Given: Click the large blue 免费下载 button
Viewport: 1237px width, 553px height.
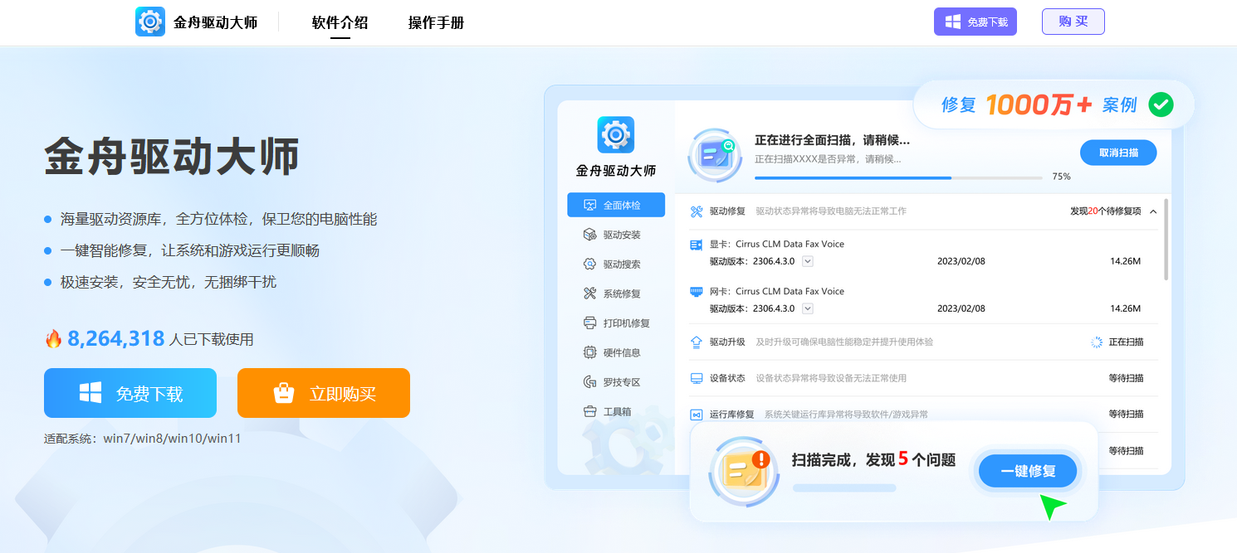Looking at the screenshot, I should tap(130, 393).
